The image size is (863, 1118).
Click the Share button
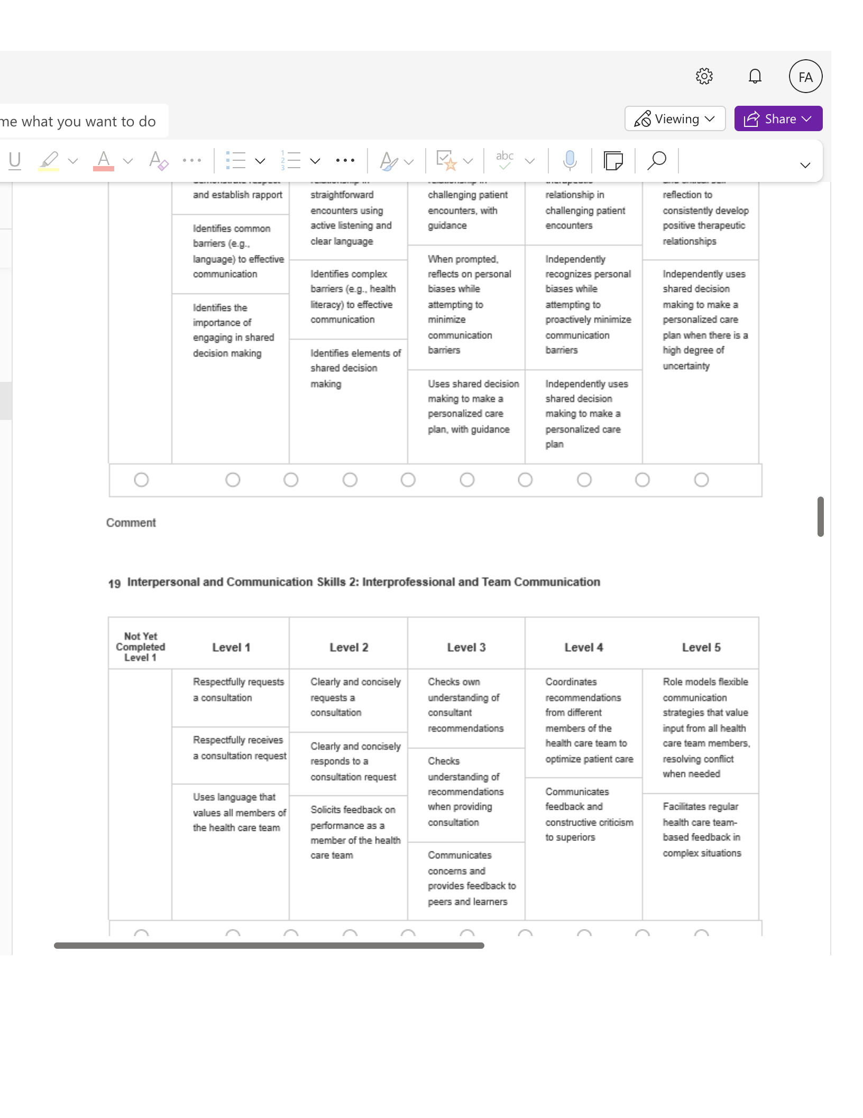pos(778,118)
